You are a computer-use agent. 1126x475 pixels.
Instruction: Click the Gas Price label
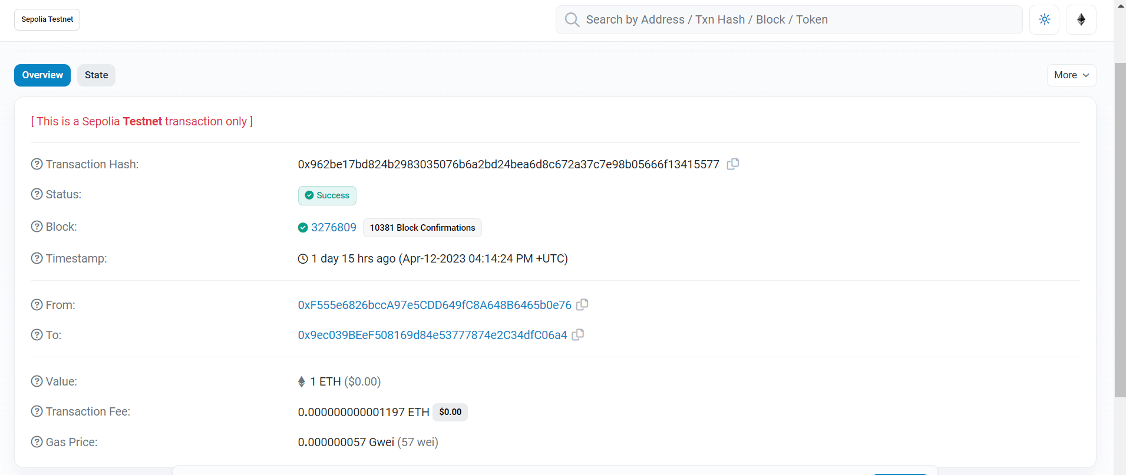(x=71, y=442)
